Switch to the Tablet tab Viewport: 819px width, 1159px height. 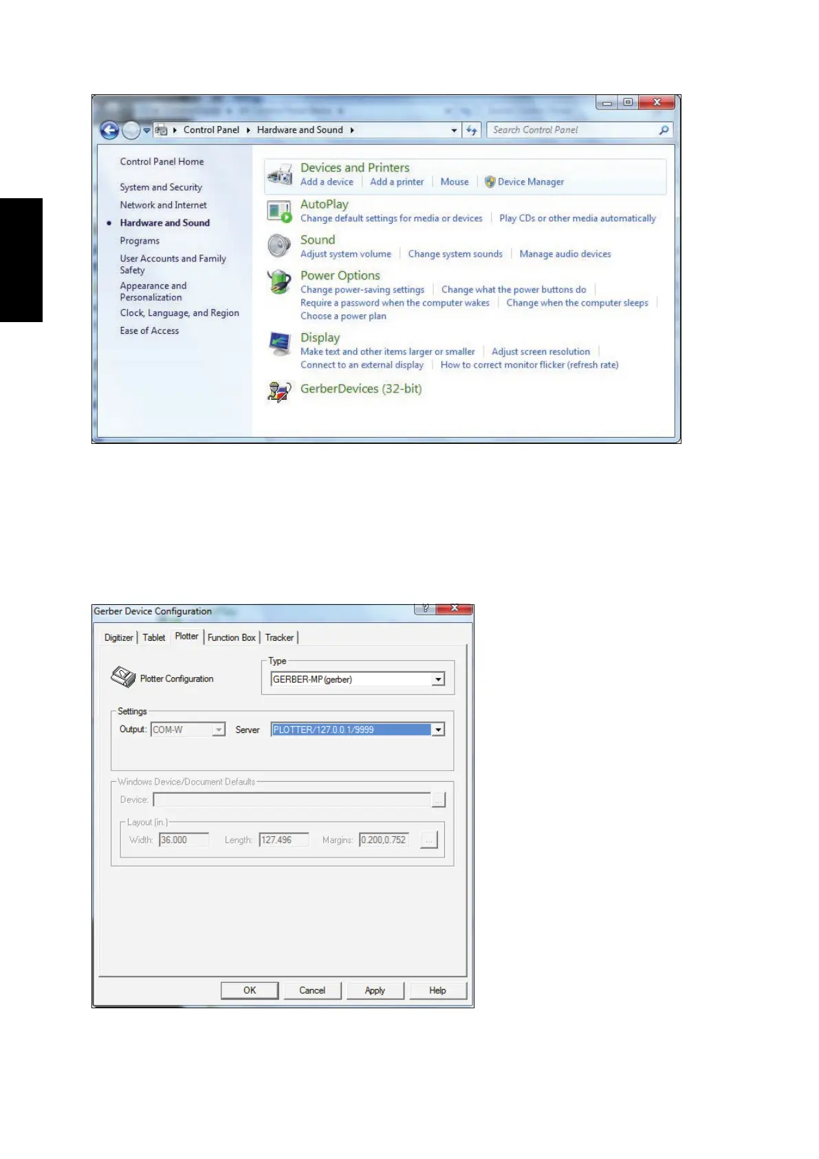tap(154, 637)
